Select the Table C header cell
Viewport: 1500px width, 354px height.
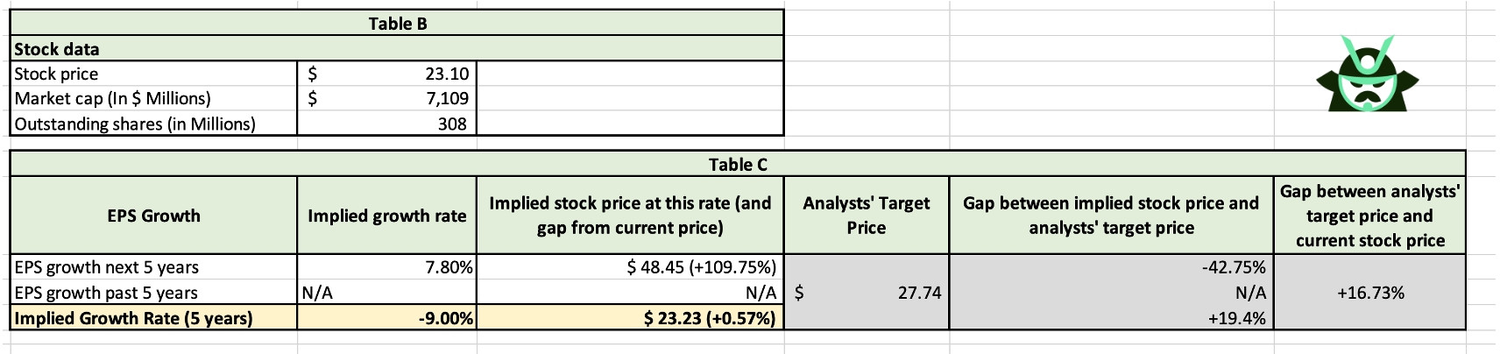737,165
